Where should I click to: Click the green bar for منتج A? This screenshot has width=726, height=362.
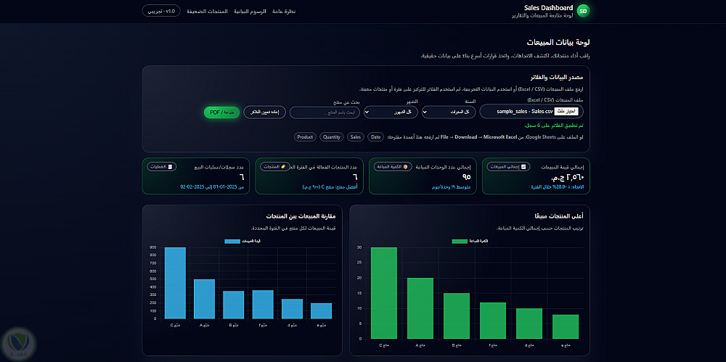click(420, 308)
